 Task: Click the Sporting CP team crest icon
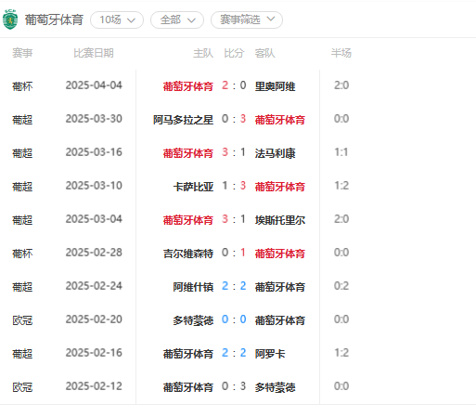click(10, 20)
